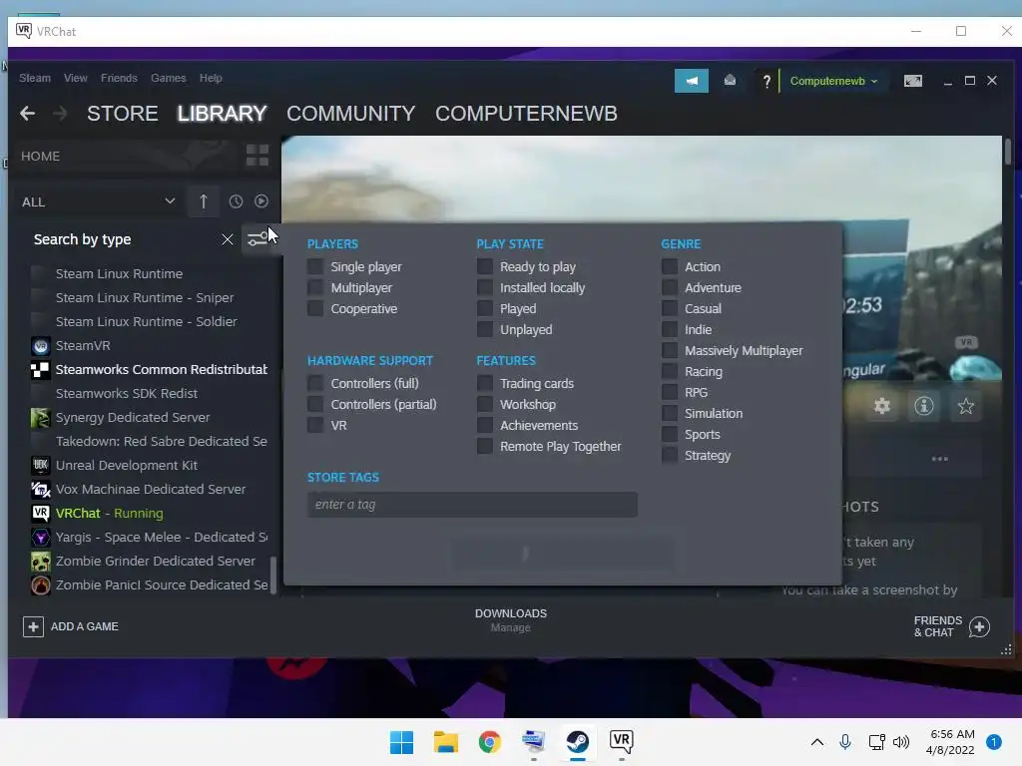Click HOME in the library sidebar
Viewport: 1022px width, 766px height.
(x=40, y=157)
